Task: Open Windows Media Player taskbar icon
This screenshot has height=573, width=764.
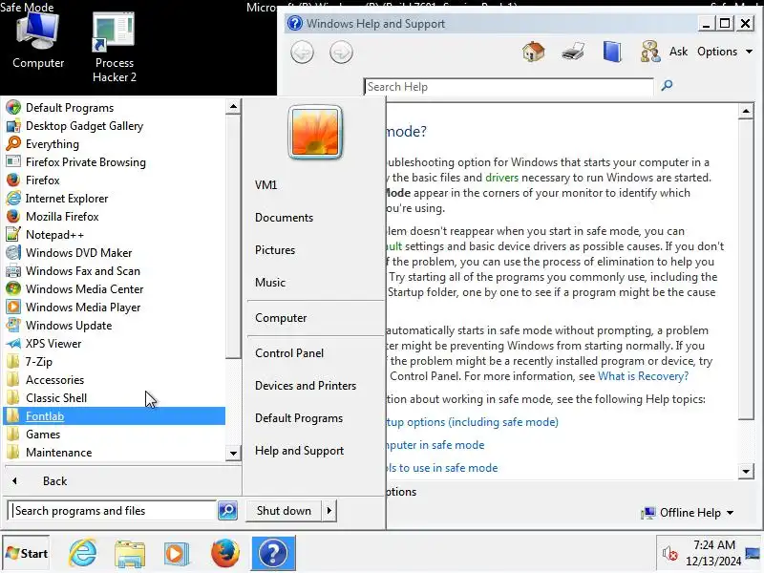Action: 177,554
